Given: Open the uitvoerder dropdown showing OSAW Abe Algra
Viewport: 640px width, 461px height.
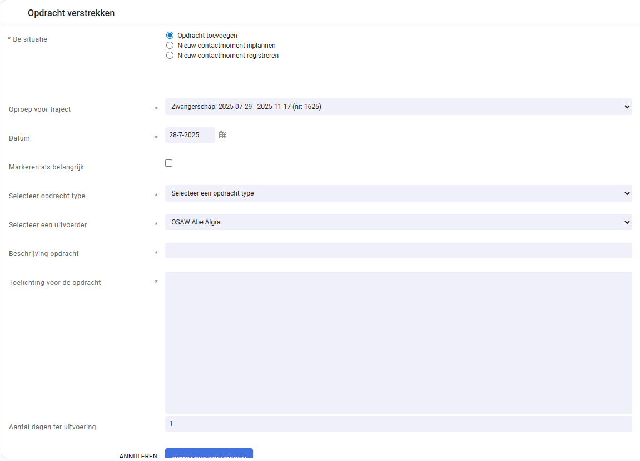Looking at the screenshot, I should tap(398, 222).
